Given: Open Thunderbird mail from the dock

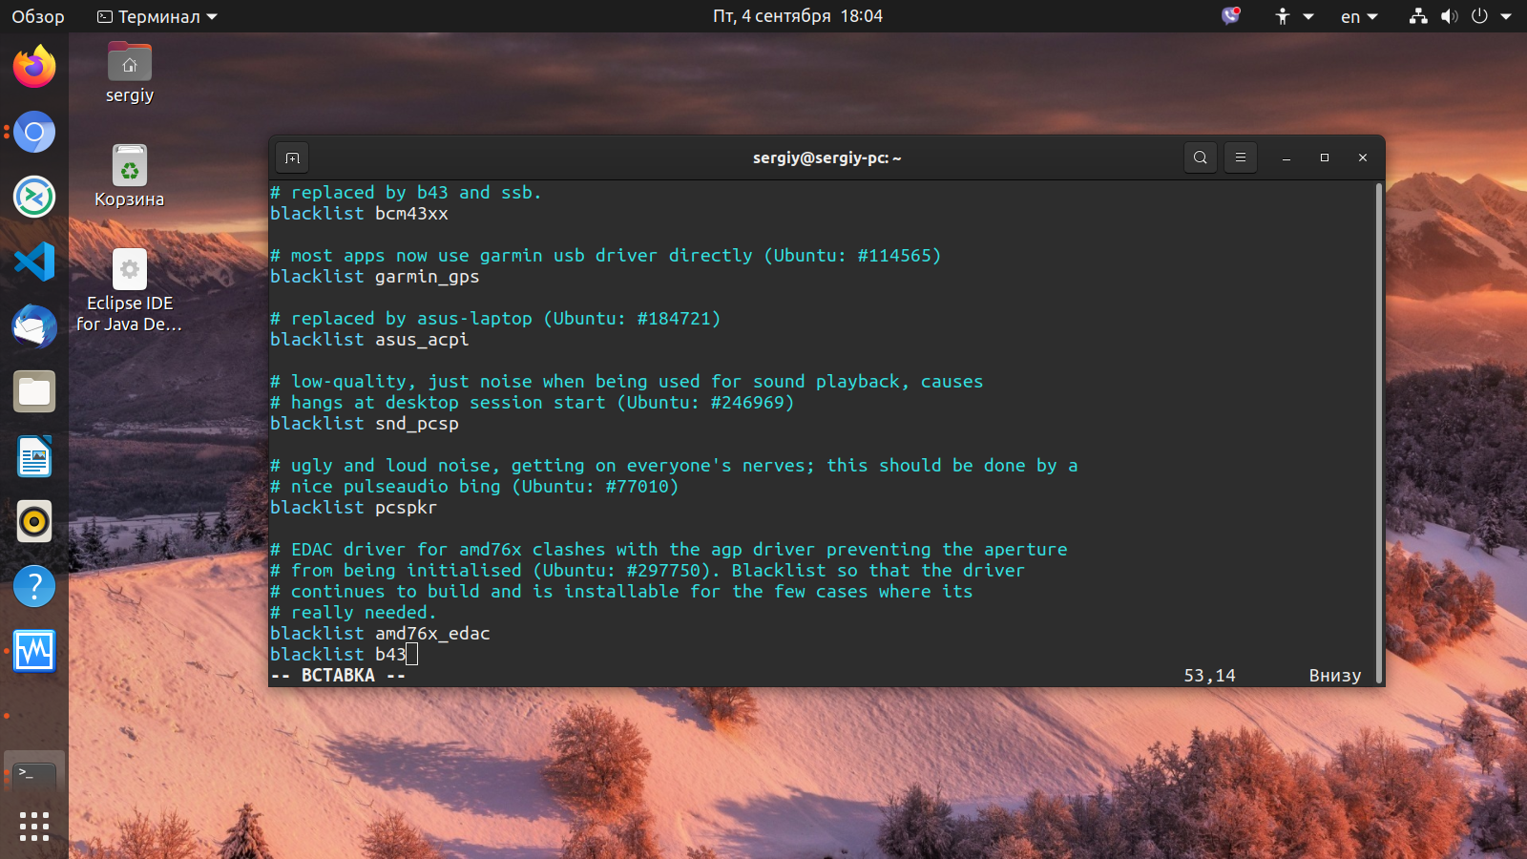Looking at the screenshot, I should pos(34,326).
